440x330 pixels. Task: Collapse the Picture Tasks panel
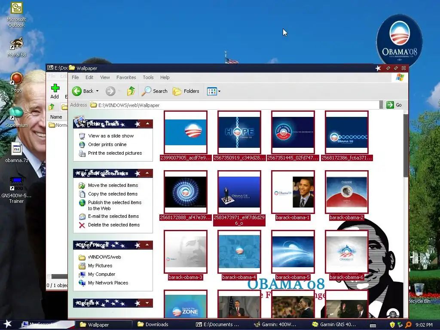pyautogui.click(x=148, y=124)
